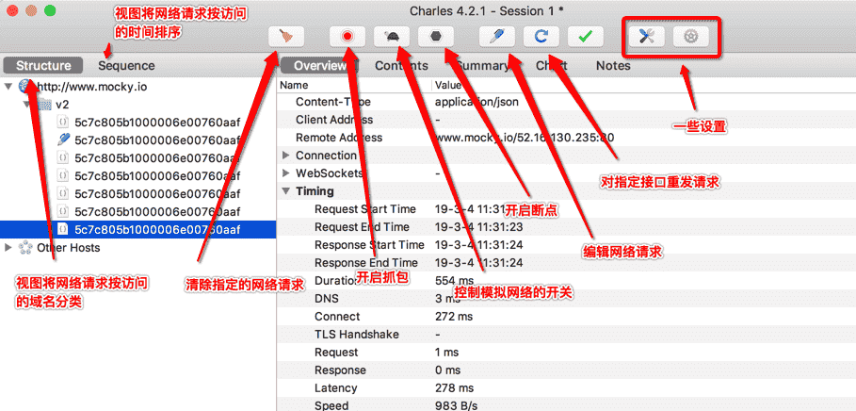Collapse the http://www.mocky.io host node
The width and height of the screenshot is (856, 411).
[8, 87]
